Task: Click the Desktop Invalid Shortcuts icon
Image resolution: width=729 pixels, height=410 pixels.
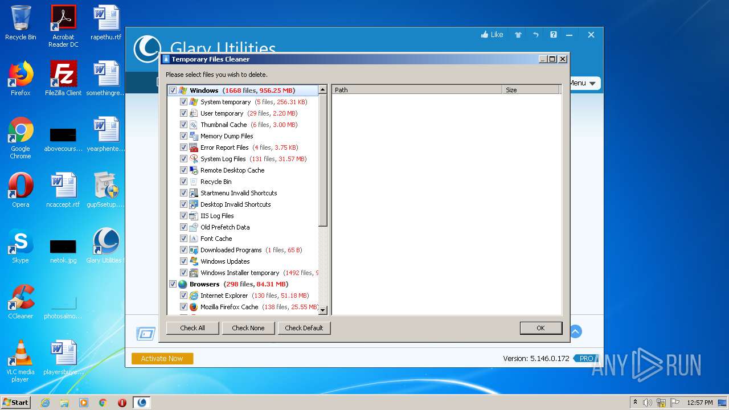Action: [x=194, y=204]
